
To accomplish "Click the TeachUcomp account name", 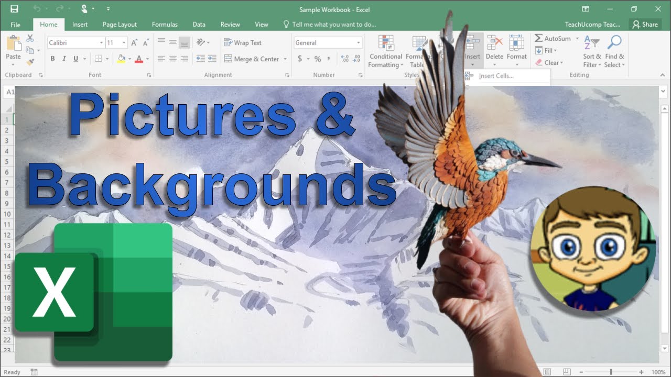I will (592, 25).
